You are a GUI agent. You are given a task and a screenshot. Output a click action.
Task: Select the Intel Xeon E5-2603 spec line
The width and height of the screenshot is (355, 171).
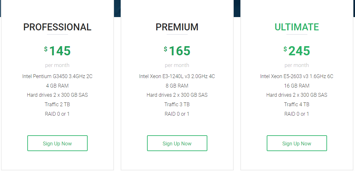[297, 76]
